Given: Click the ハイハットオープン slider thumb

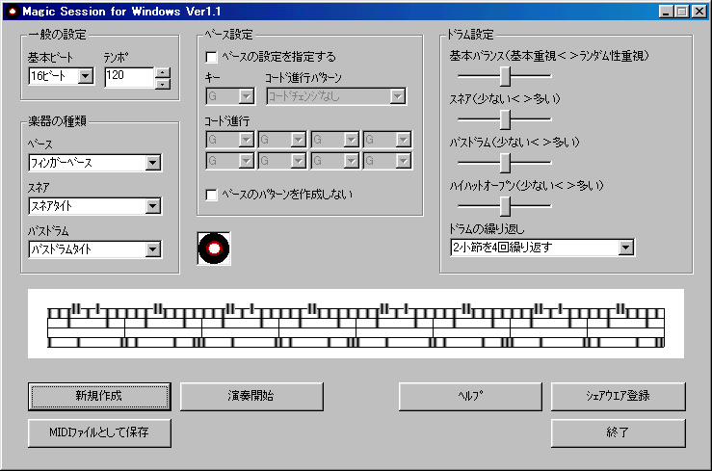Looking at the screenshot, I should click(505, 206).
